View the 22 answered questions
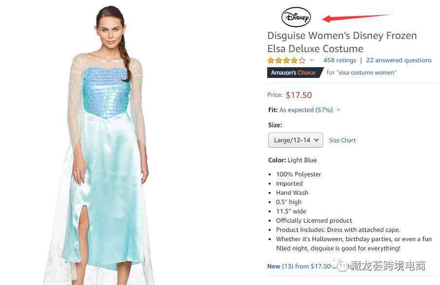This screenshot has height=285, width=440. [x=399, y=60]
